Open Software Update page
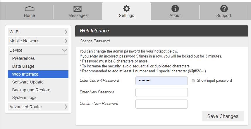The width and height of the screenshot is (251, 129). pyautogui.click(x=28, y=82)
